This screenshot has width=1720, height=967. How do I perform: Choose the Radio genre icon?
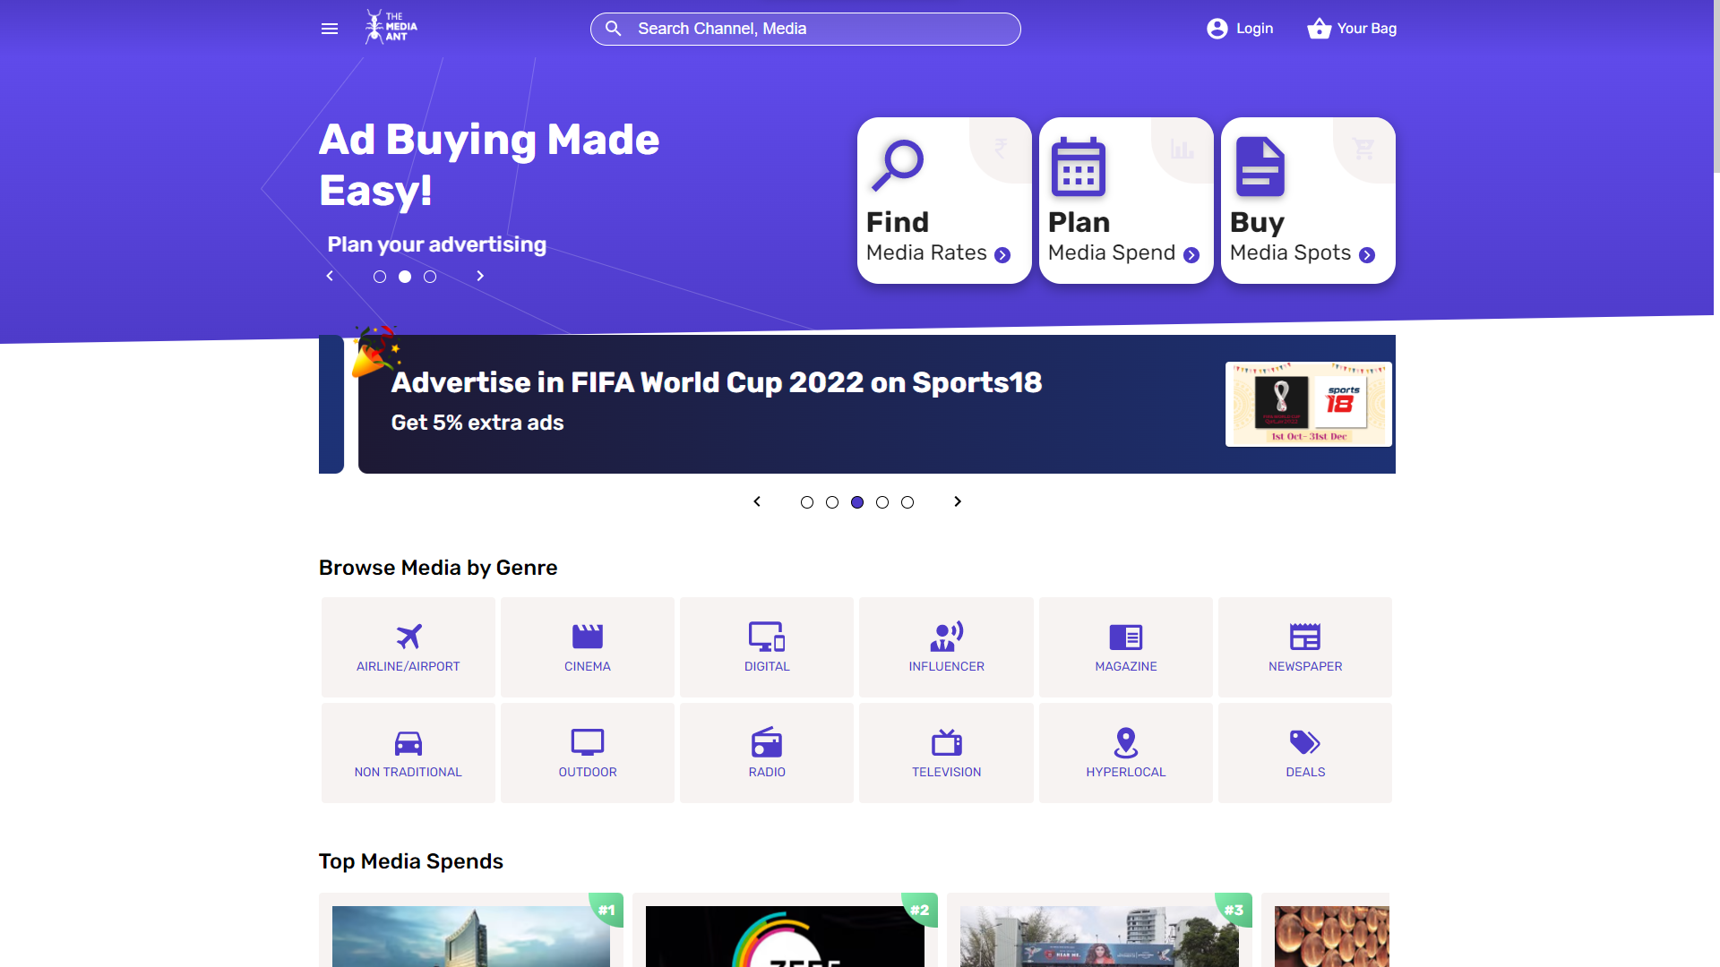[767, 742]
